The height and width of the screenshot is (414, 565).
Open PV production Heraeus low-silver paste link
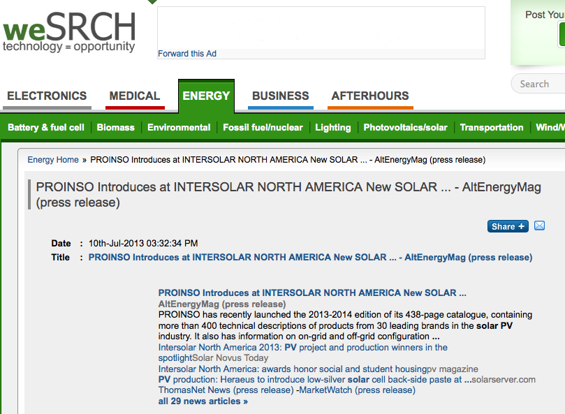point(314,379)
